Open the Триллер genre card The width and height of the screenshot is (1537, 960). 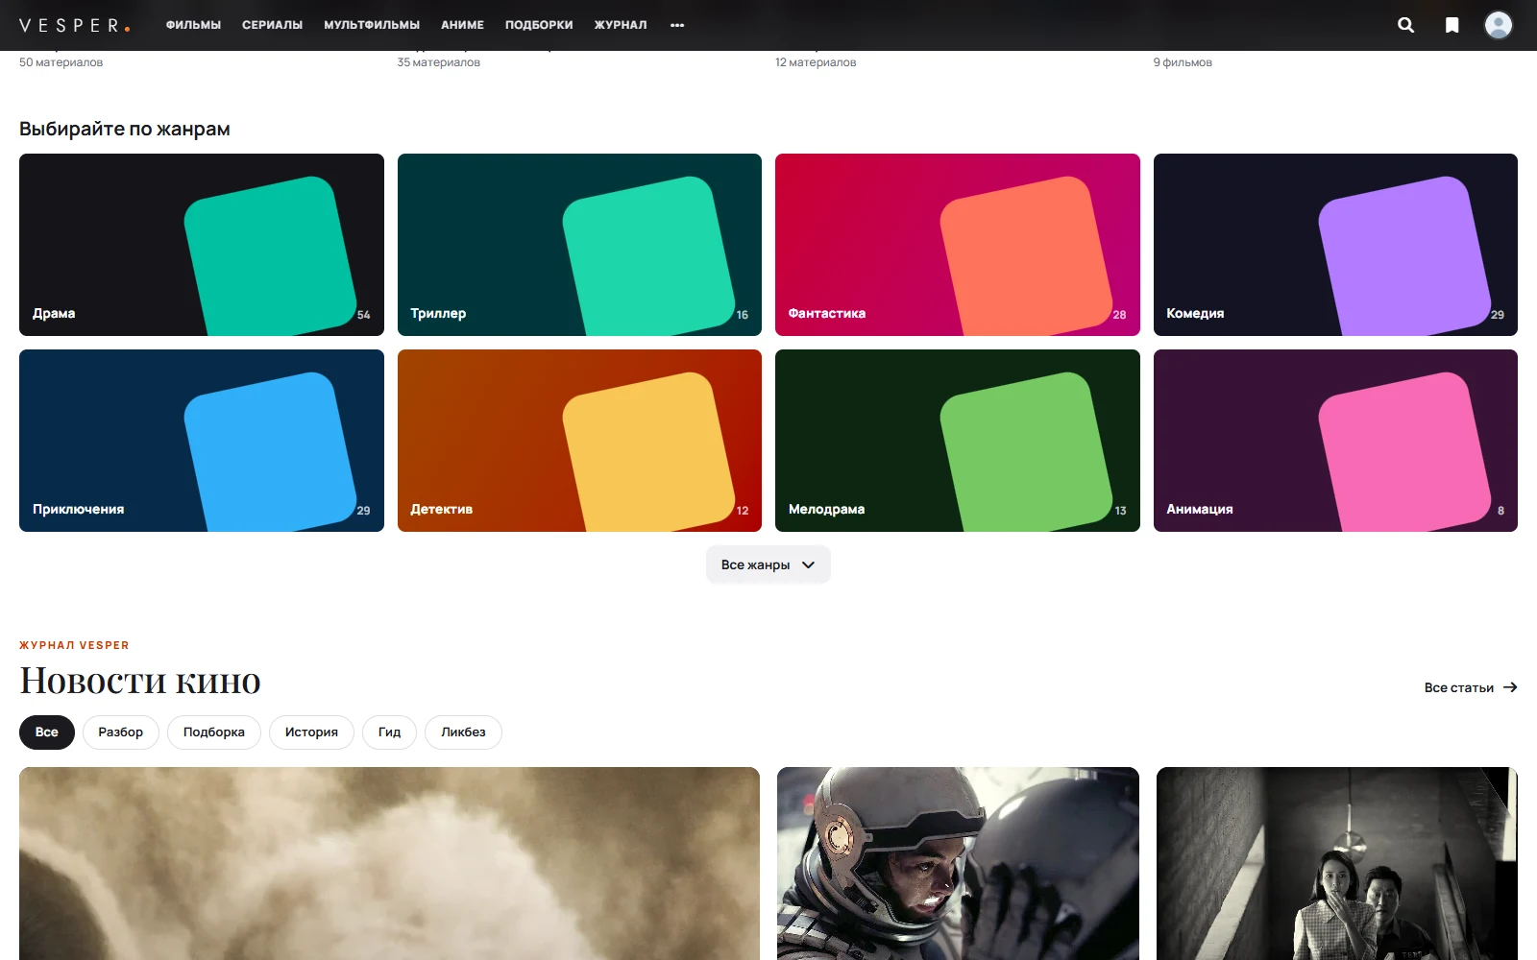579,245
